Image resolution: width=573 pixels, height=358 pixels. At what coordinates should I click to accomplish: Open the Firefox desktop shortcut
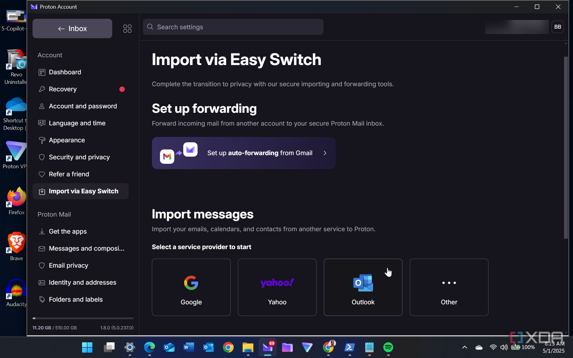pos(16,200)
